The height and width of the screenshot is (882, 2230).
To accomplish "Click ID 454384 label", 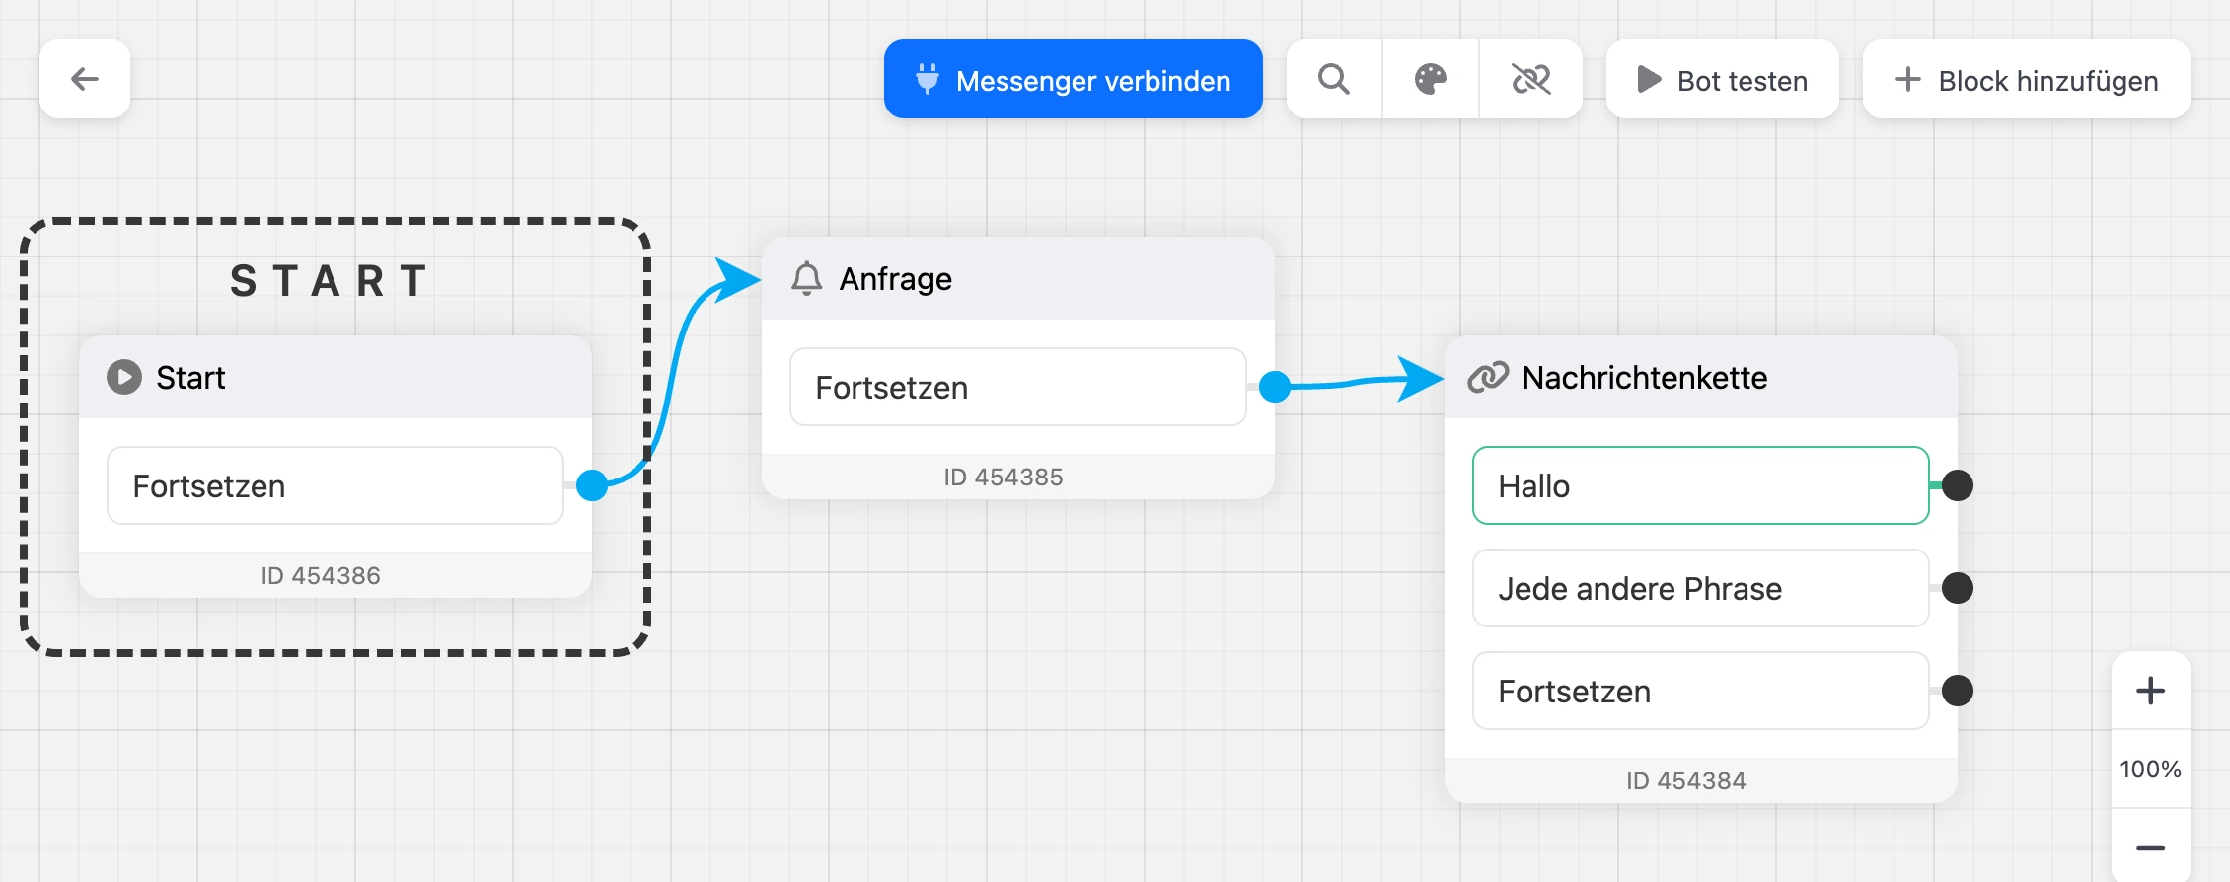I will click(1686, 780).
